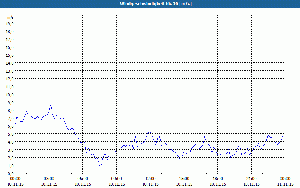
Task: Click the 2,0 y-axis label
Action: pyautogui.click(x=11, y=158)
